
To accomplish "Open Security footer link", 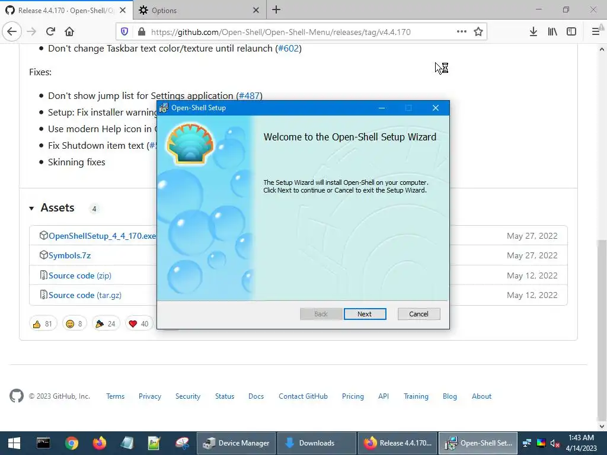I will (188, 396).
